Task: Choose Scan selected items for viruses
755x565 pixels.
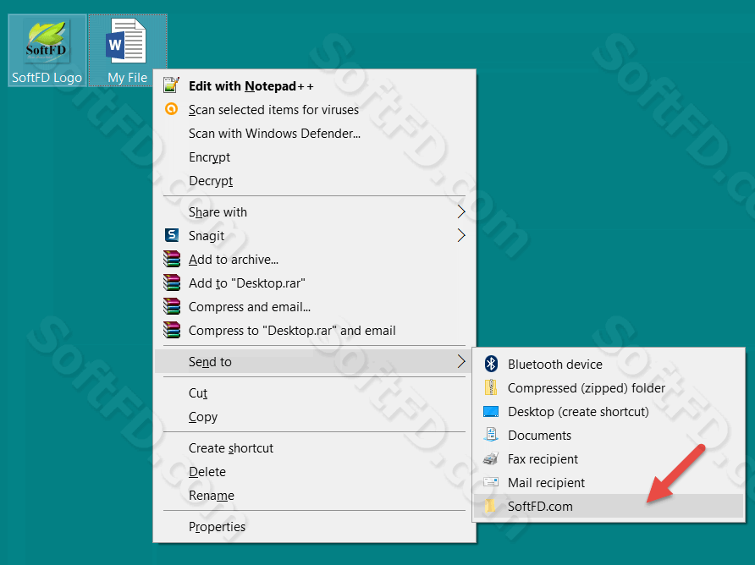Action: (x=314, y=110)
